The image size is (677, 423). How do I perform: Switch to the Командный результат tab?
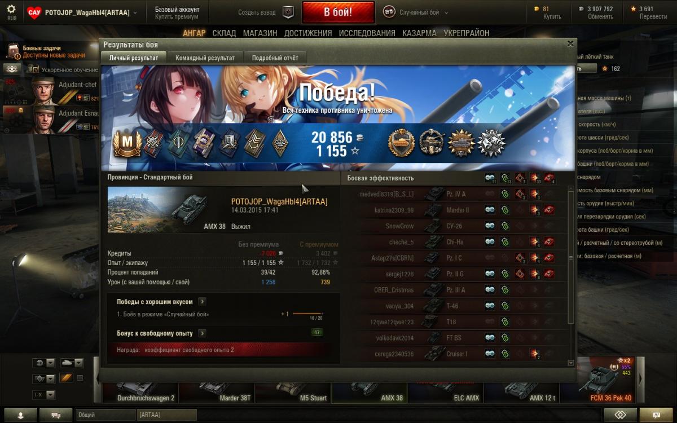[x=205, y=58]
